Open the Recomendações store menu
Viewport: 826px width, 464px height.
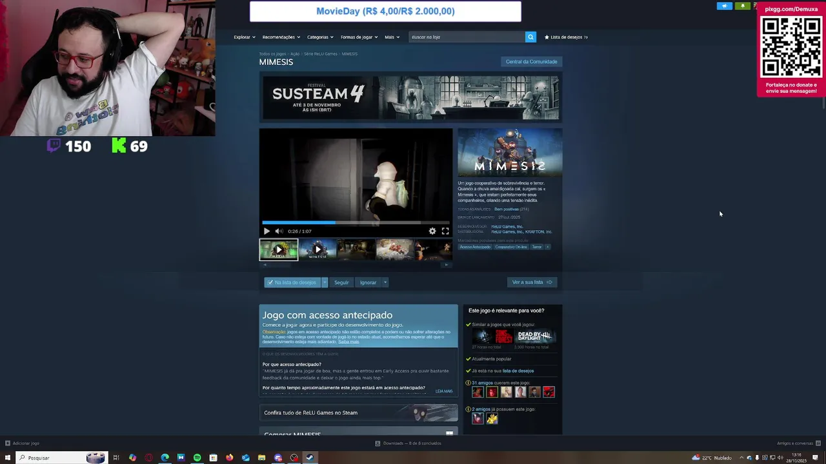coord(281,37)
